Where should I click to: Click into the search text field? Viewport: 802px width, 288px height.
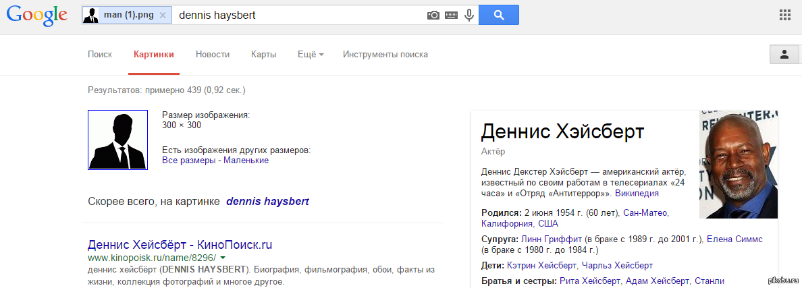[297, 15]
